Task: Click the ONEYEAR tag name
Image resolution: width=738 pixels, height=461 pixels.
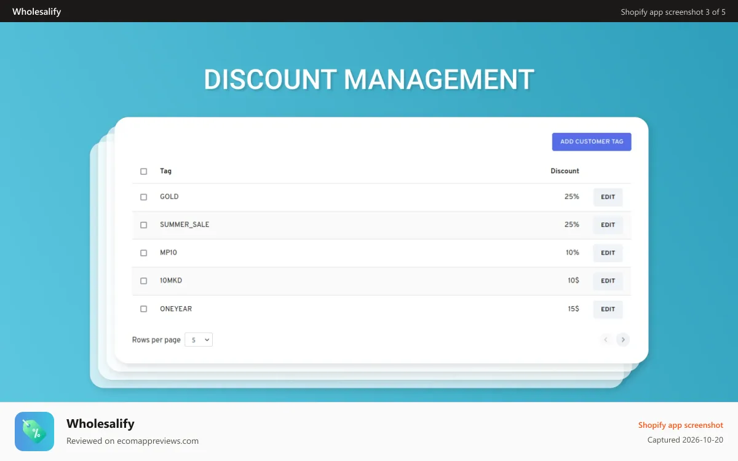Action: click(176, 309)
